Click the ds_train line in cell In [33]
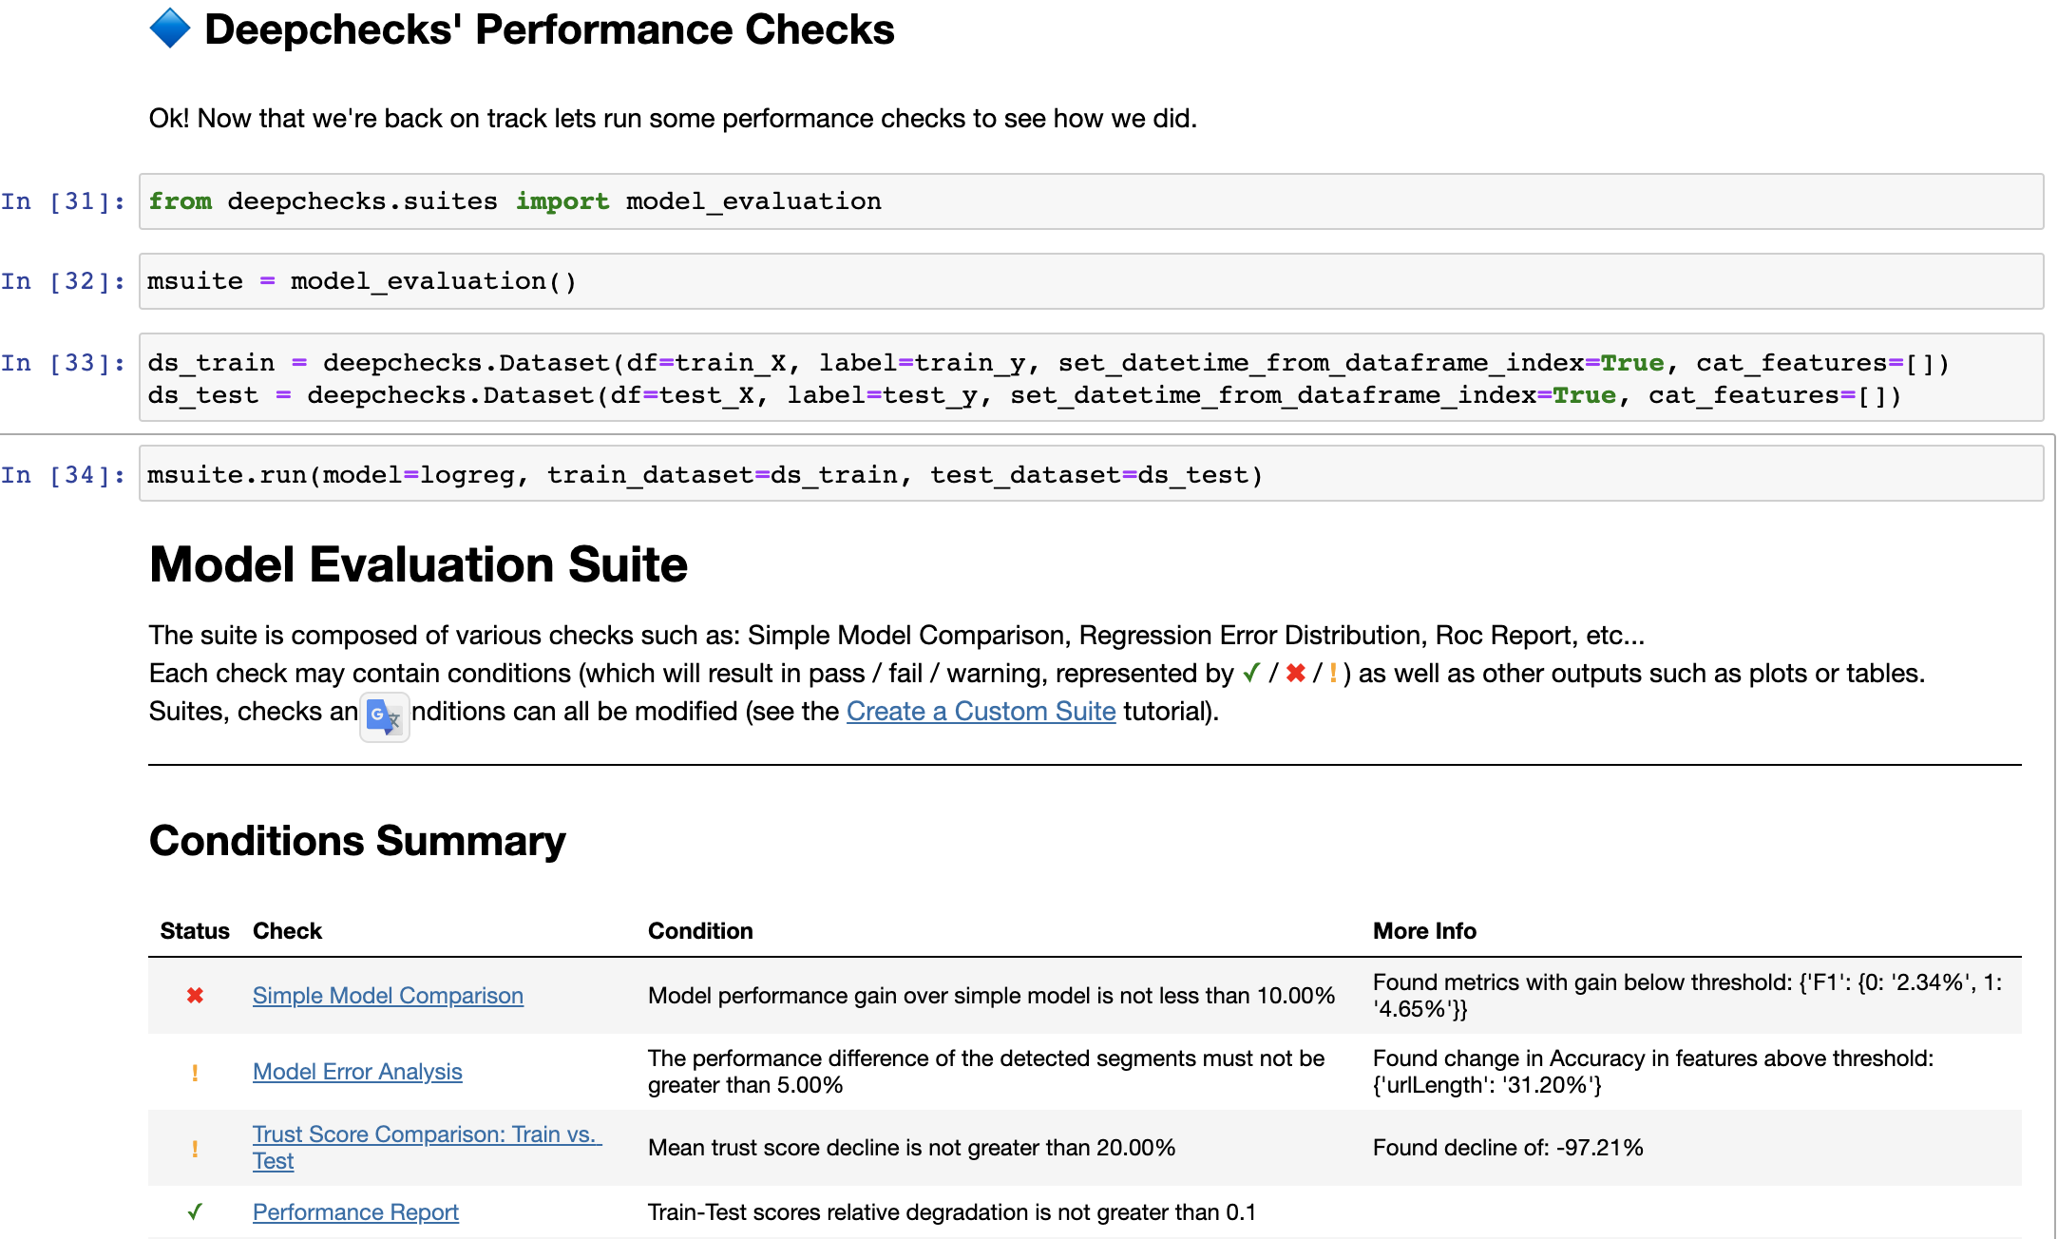 pos(1048,363)
